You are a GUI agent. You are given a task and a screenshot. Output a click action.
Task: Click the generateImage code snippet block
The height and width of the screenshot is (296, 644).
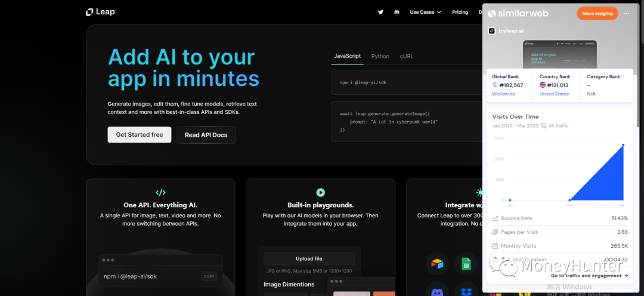pyautogui.click(x=407, y=122)
